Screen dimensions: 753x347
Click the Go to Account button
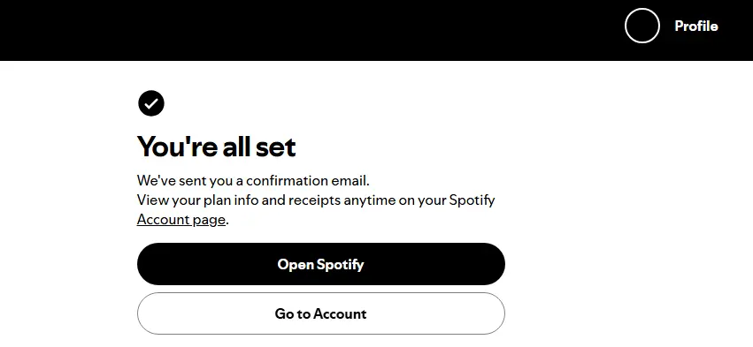321,313
